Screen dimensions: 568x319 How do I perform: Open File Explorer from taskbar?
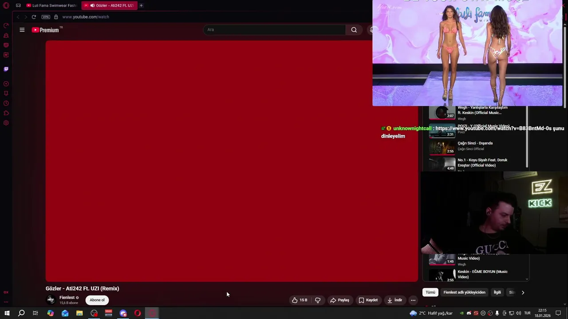pos(79,313)
